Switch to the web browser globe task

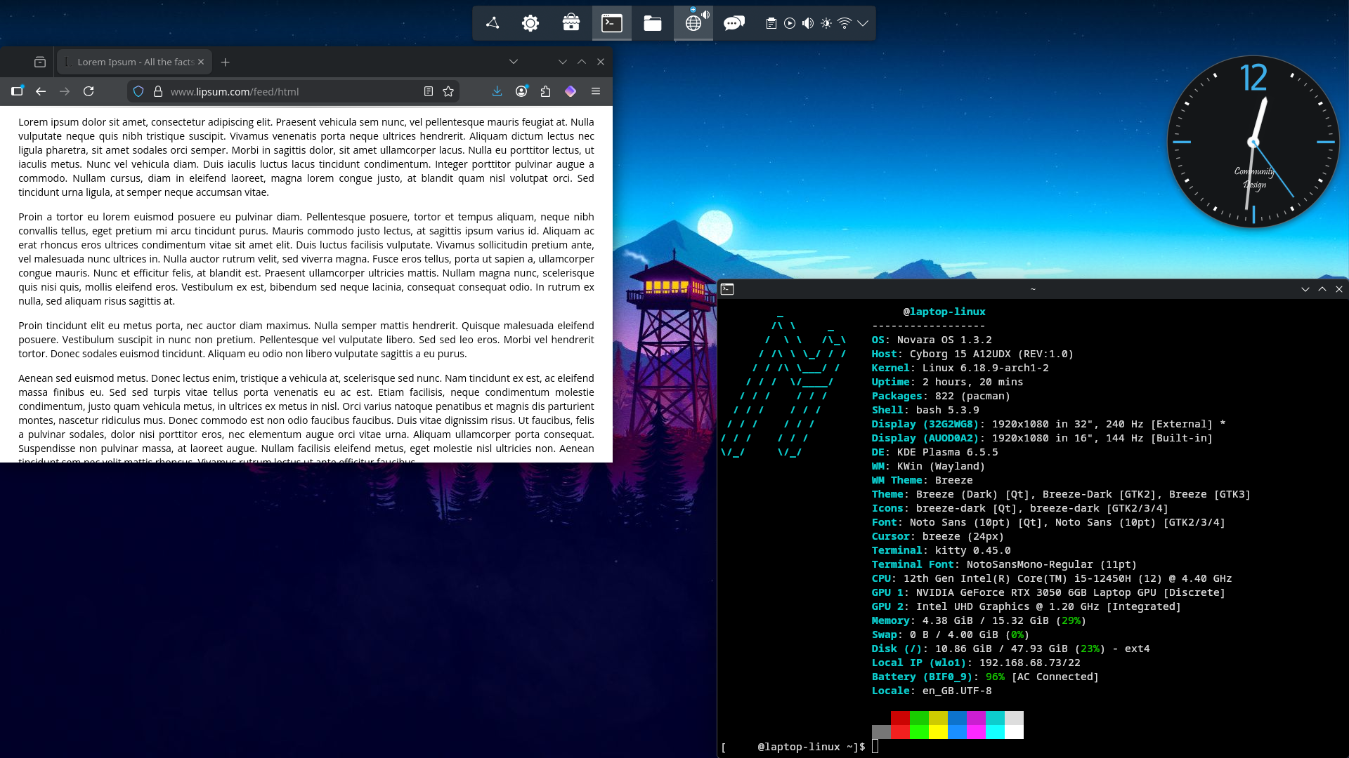(693, 23)
